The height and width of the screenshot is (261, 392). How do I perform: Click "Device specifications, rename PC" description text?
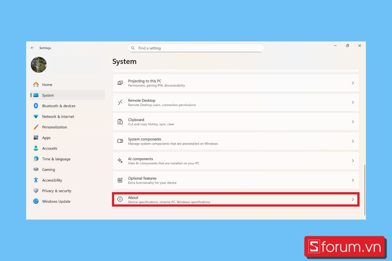click(x=169, y=202)
